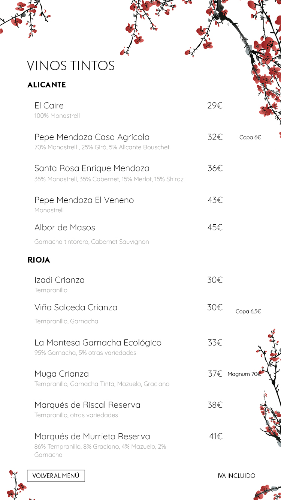Click Pepe Mendoza El Veneno entry
This screenshot has width=281, height=500.
pos(84,200)
